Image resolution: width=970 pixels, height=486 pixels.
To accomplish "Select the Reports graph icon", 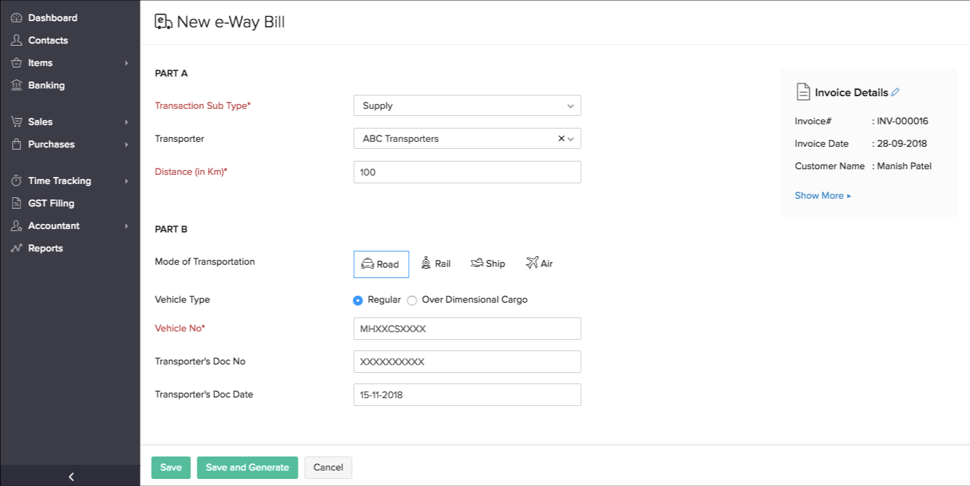I will coord(15,248).
